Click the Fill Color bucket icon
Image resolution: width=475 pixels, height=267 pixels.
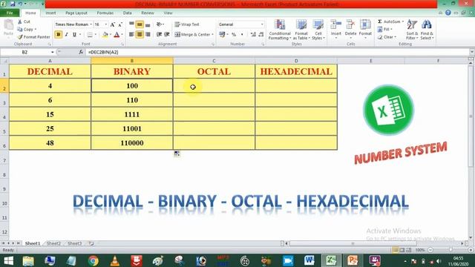[x=105, y=35]
